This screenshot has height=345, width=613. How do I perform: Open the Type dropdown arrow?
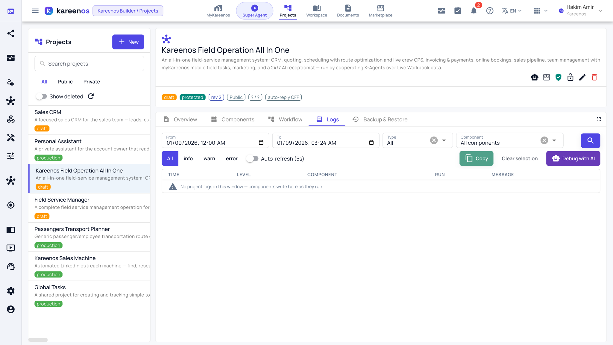click(444, 140)
